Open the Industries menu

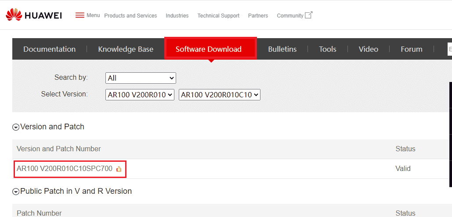coord(177,15)
